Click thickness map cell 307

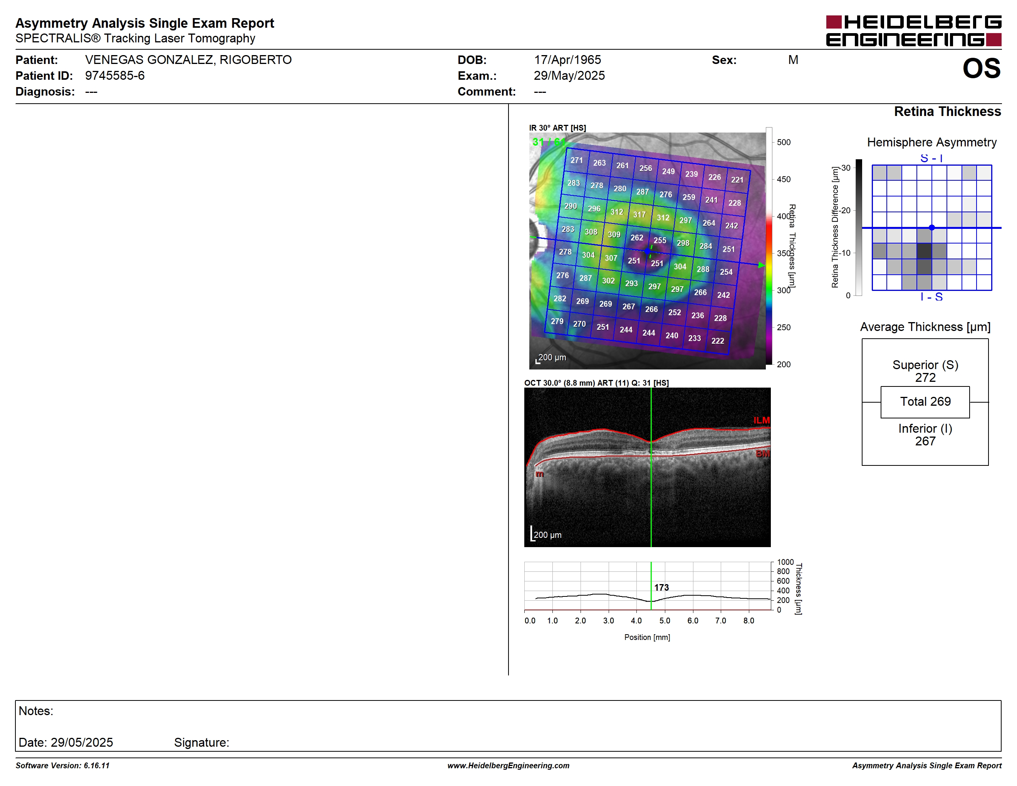click(611, 258)
